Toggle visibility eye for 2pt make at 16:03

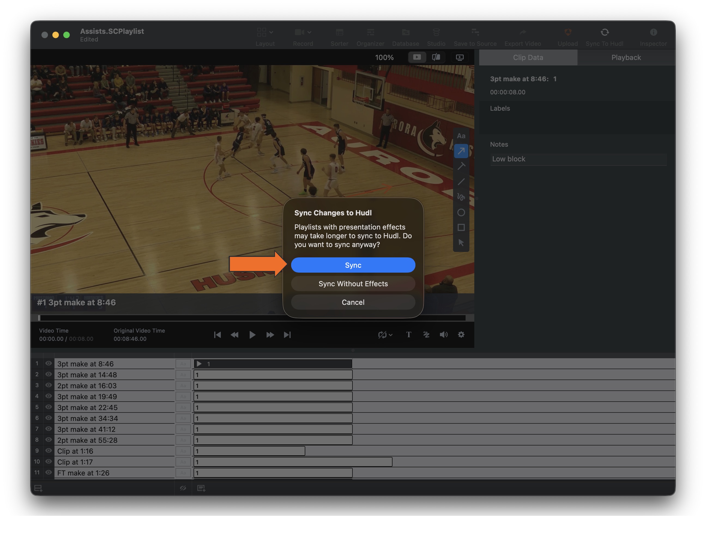(49, 385)
